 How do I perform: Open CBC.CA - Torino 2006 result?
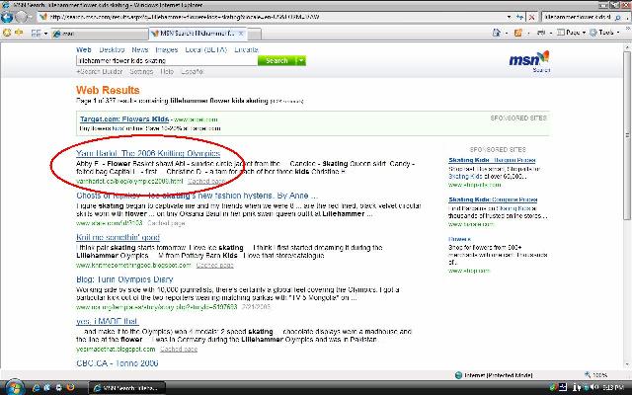[x=118, y=363]
